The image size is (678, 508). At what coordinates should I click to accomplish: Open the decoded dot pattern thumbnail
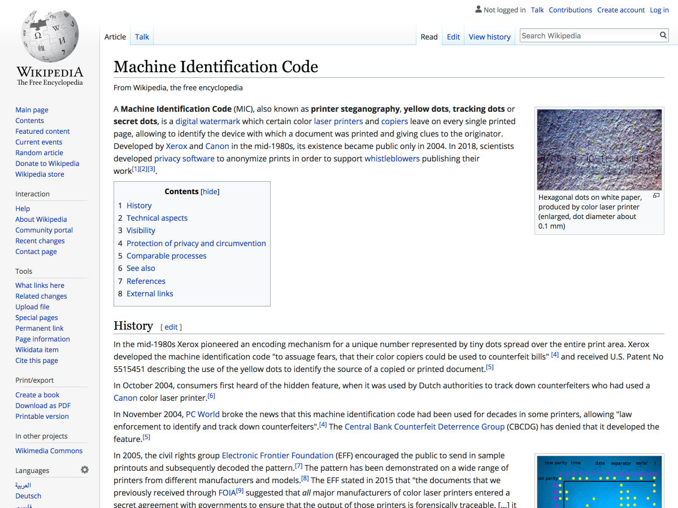coord(599,483)
